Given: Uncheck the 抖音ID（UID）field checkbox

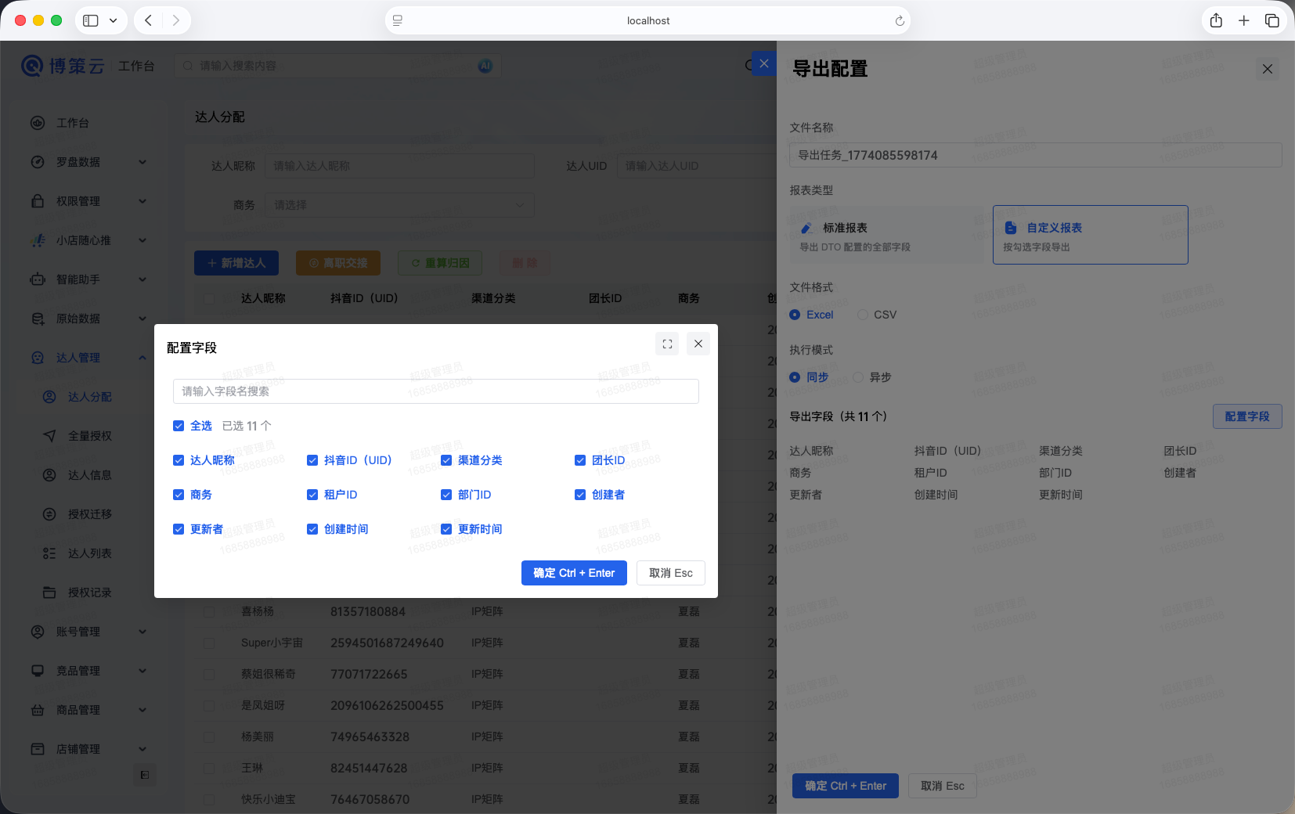Looking at the screenshot, I should point(312,460).
